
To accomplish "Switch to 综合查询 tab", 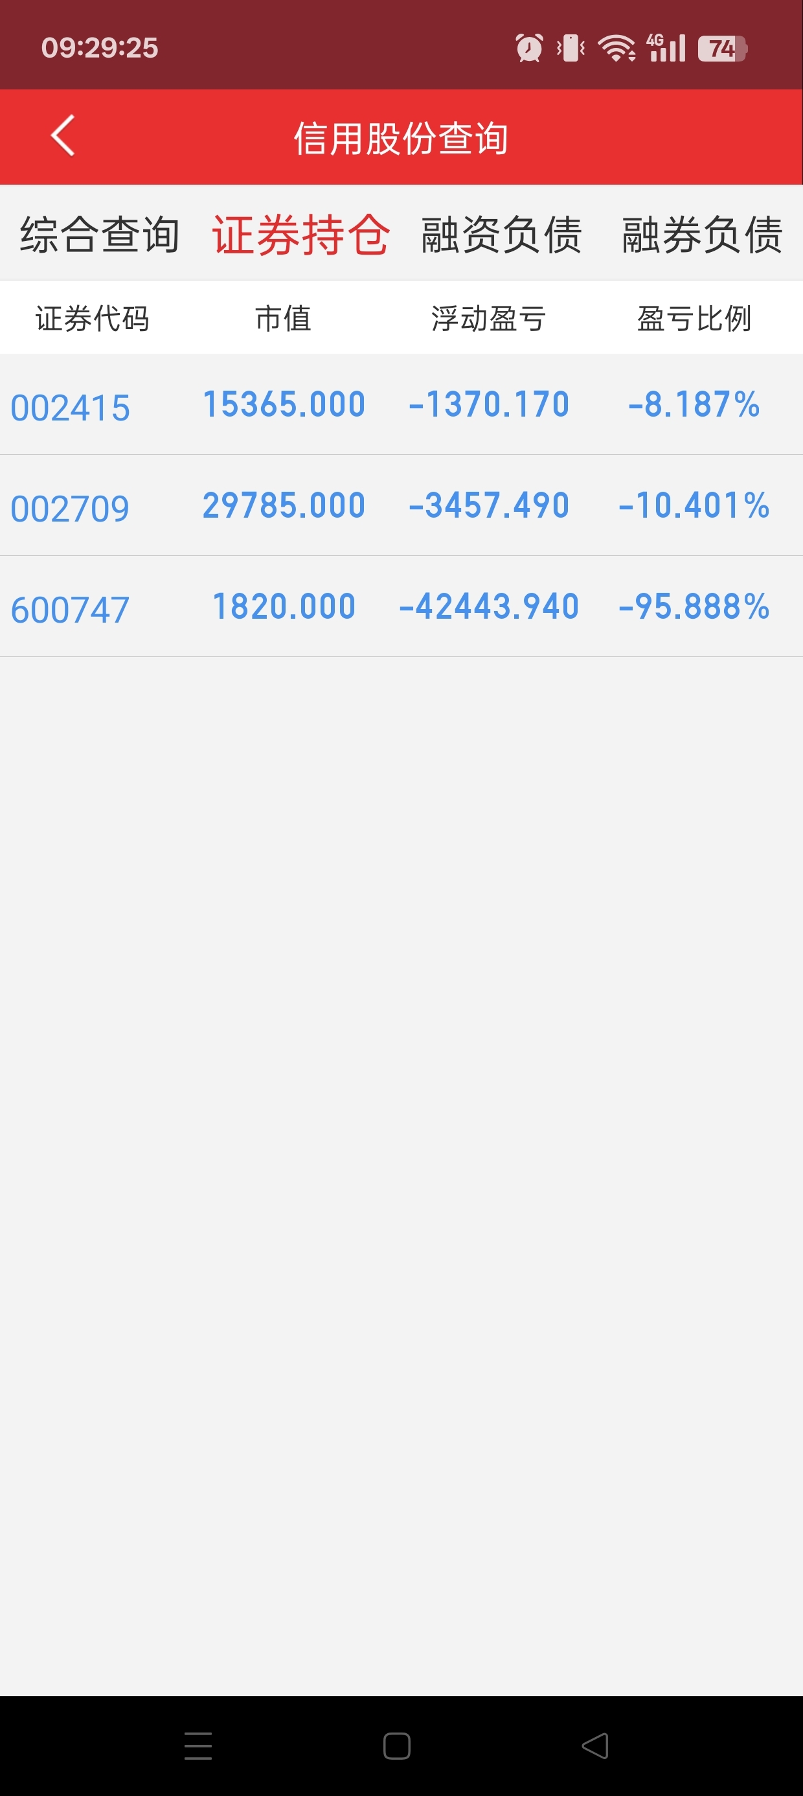I will point(100,235).
